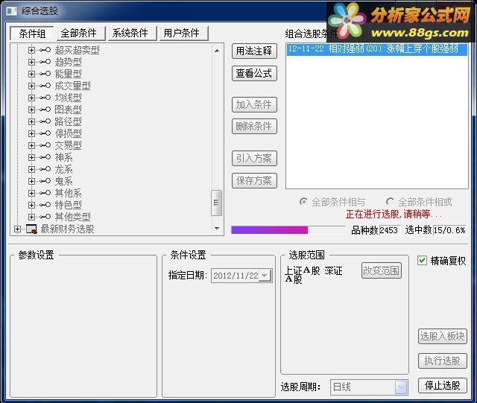Select the 鬼系 tree item label
477x403 pixels.
(x=64, y=181)
